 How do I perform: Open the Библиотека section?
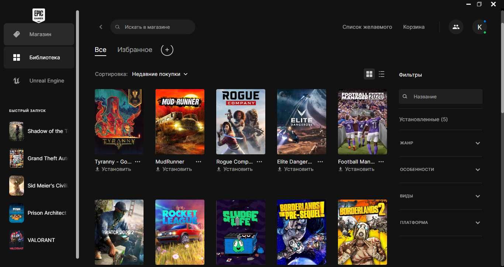(39, 57)
